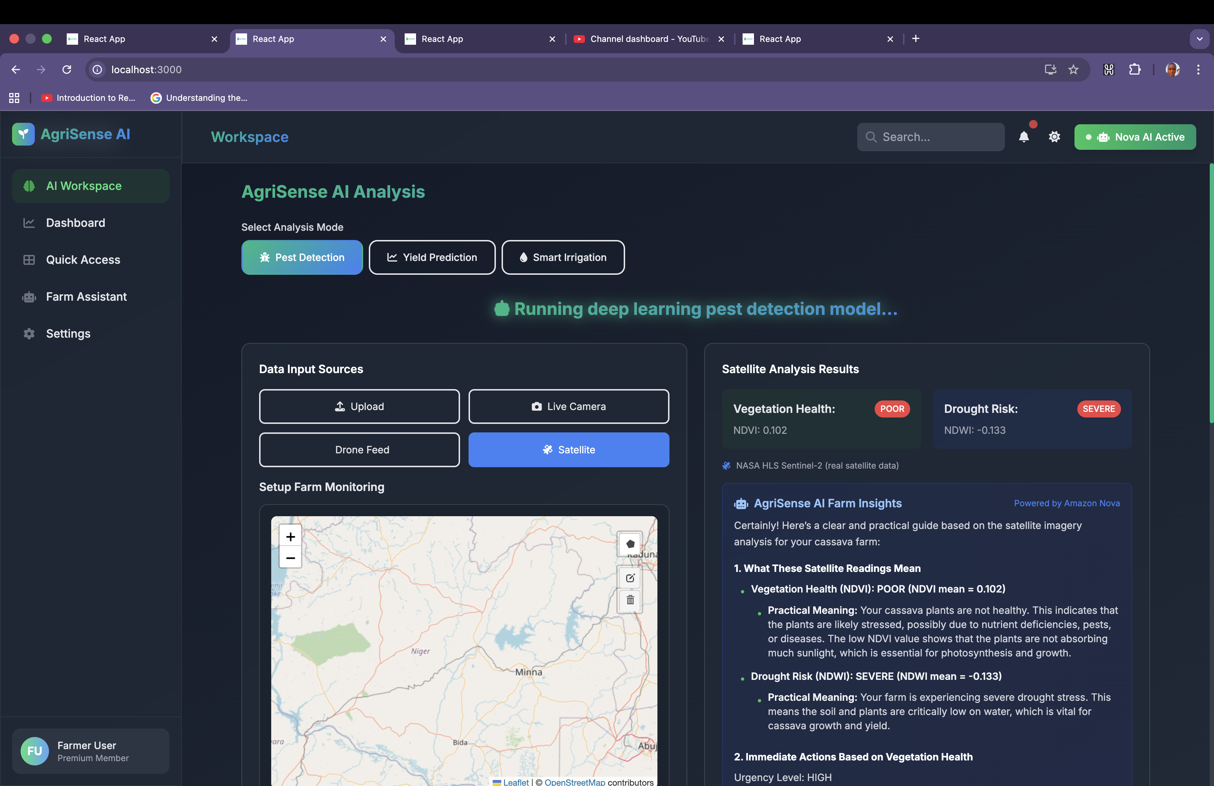
Task: Open Farmer User profile card
Action: tap(90, 751)
